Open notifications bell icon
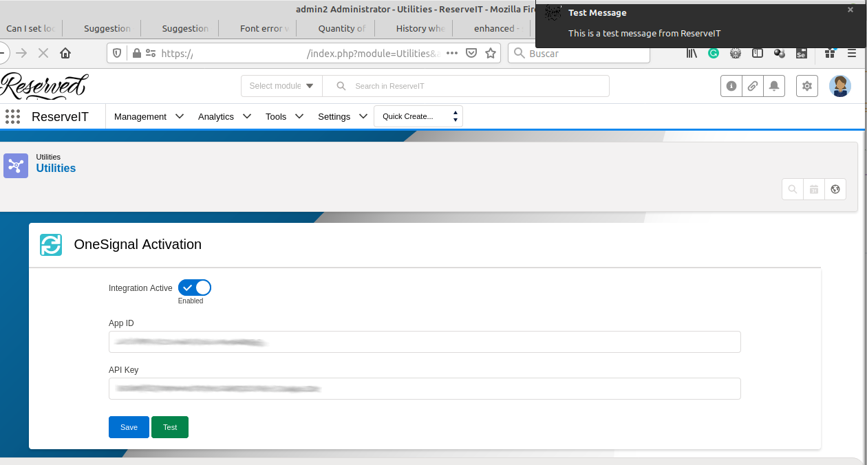This screenshot has height=465, width=867. pos(774,86)
